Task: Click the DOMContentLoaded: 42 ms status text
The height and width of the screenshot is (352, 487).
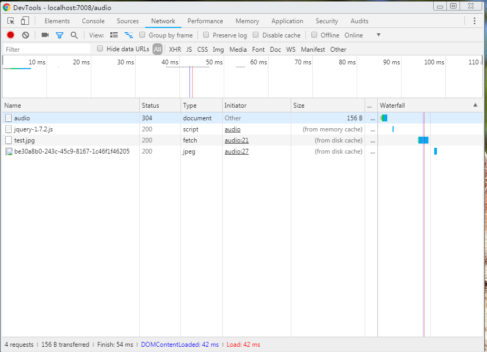Action: point(180,345)
